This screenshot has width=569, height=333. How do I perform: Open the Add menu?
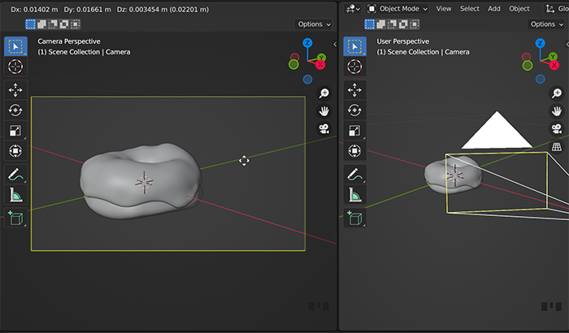(x=494, y=8)
